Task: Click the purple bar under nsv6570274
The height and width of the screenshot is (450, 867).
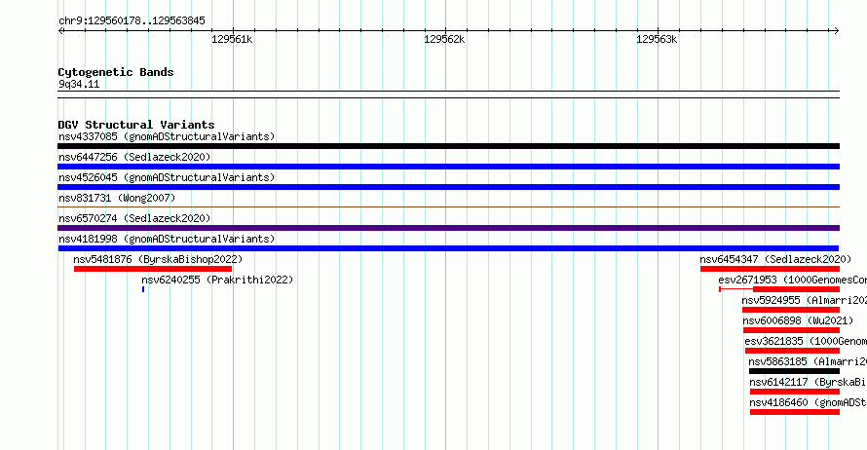Action: click(x=448, y=228)
